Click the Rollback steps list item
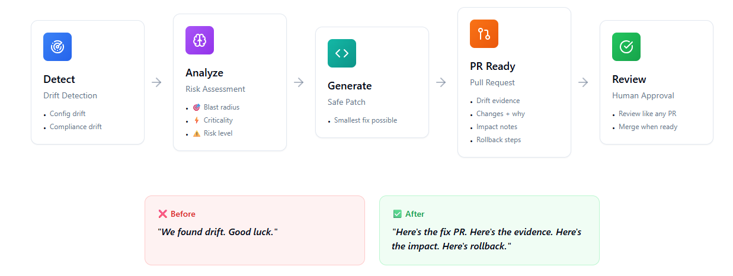The width and height of the screenshot is (733, 276). 498,140
